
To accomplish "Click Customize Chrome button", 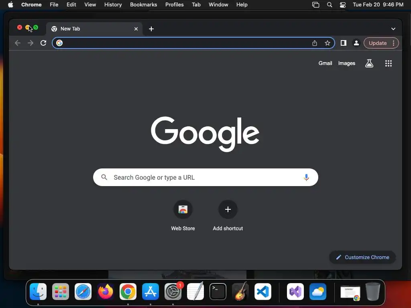I will point(362,257).
